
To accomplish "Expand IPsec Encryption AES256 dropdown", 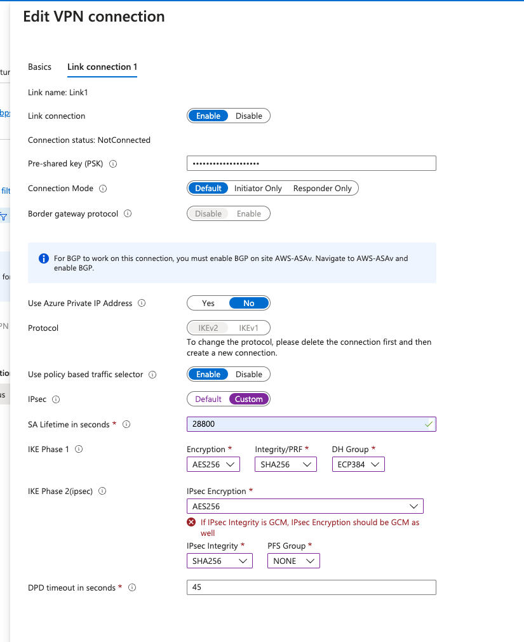I will [x=305, y=507].
